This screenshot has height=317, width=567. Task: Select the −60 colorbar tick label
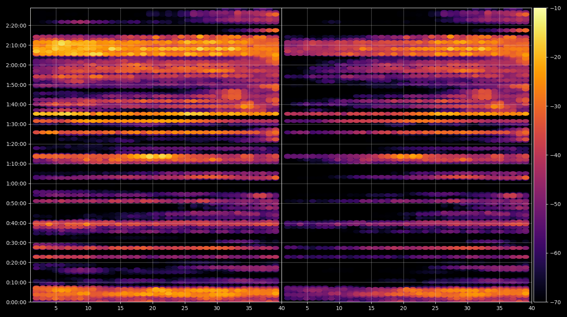[555, 253]
